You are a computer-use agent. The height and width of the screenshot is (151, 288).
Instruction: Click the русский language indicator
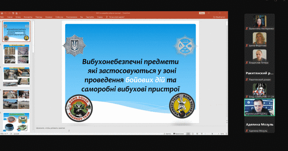(x=16, y=134)
